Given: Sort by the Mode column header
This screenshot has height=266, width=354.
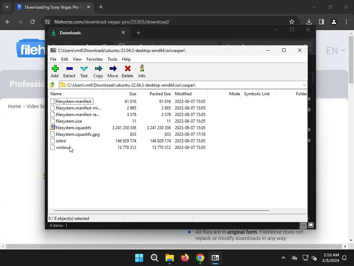Looking at the screenshot, I should pyautogui.click(x=224, y=94).
